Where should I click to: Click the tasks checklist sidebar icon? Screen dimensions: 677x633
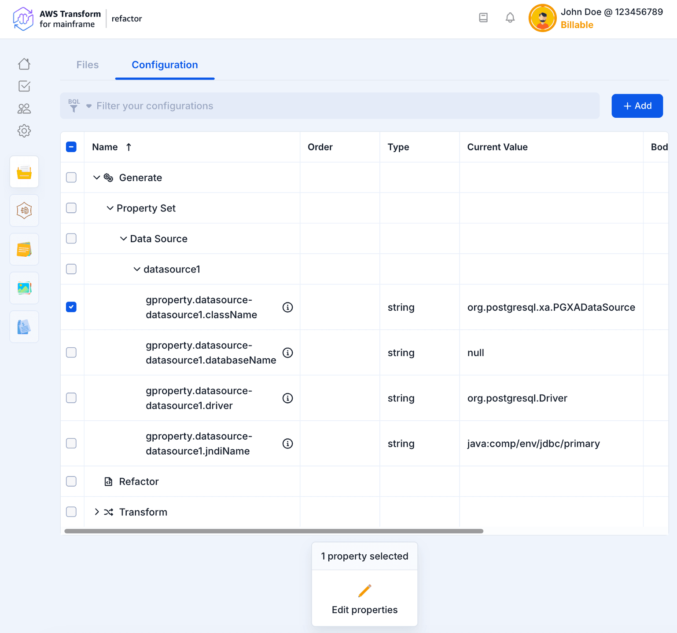coord(24,86)
